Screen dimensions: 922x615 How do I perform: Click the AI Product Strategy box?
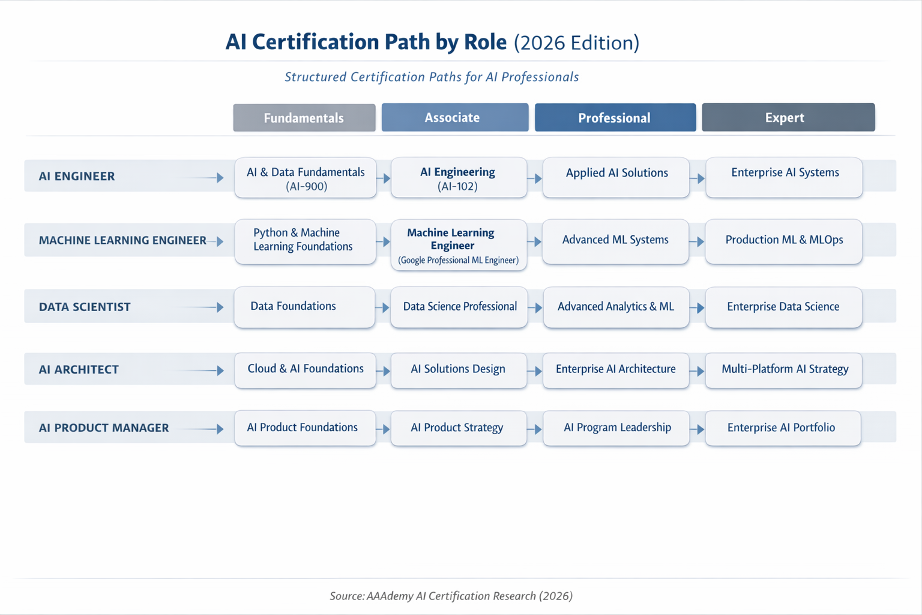tap(458, 428)
